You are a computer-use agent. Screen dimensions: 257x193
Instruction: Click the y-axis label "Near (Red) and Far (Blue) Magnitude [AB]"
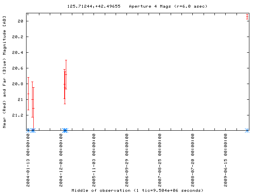[4, 72]
